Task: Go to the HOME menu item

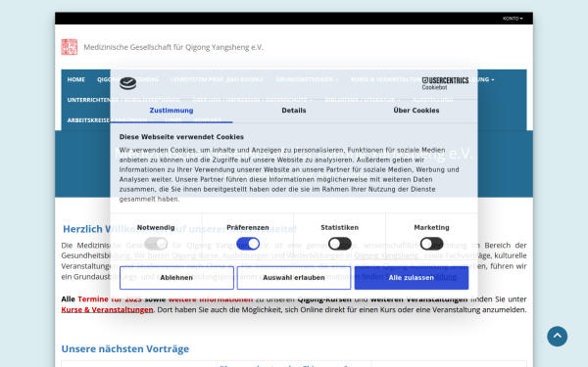Action: [76, 79]
